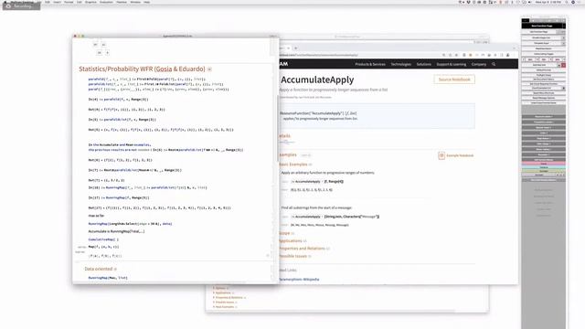Screen dimensions: 585x329
Task: Open the Source Notebook button
Action: (x=454, y=80)
